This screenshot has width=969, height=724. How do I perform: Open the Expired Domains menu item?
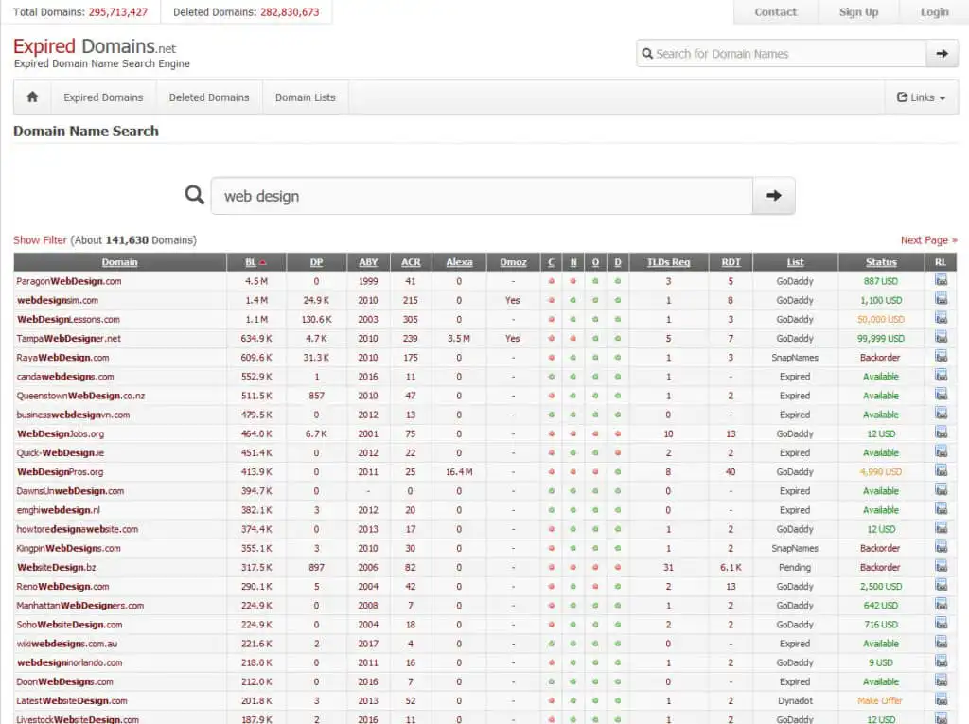point(103,97)
